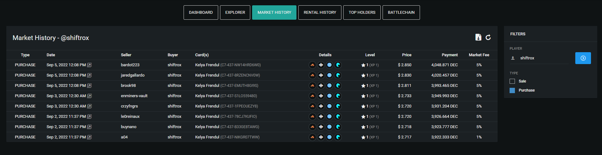Click the FILTERS panel heading
The height and width of the screenshot is (155, 602).
click(x=518, y=34)
